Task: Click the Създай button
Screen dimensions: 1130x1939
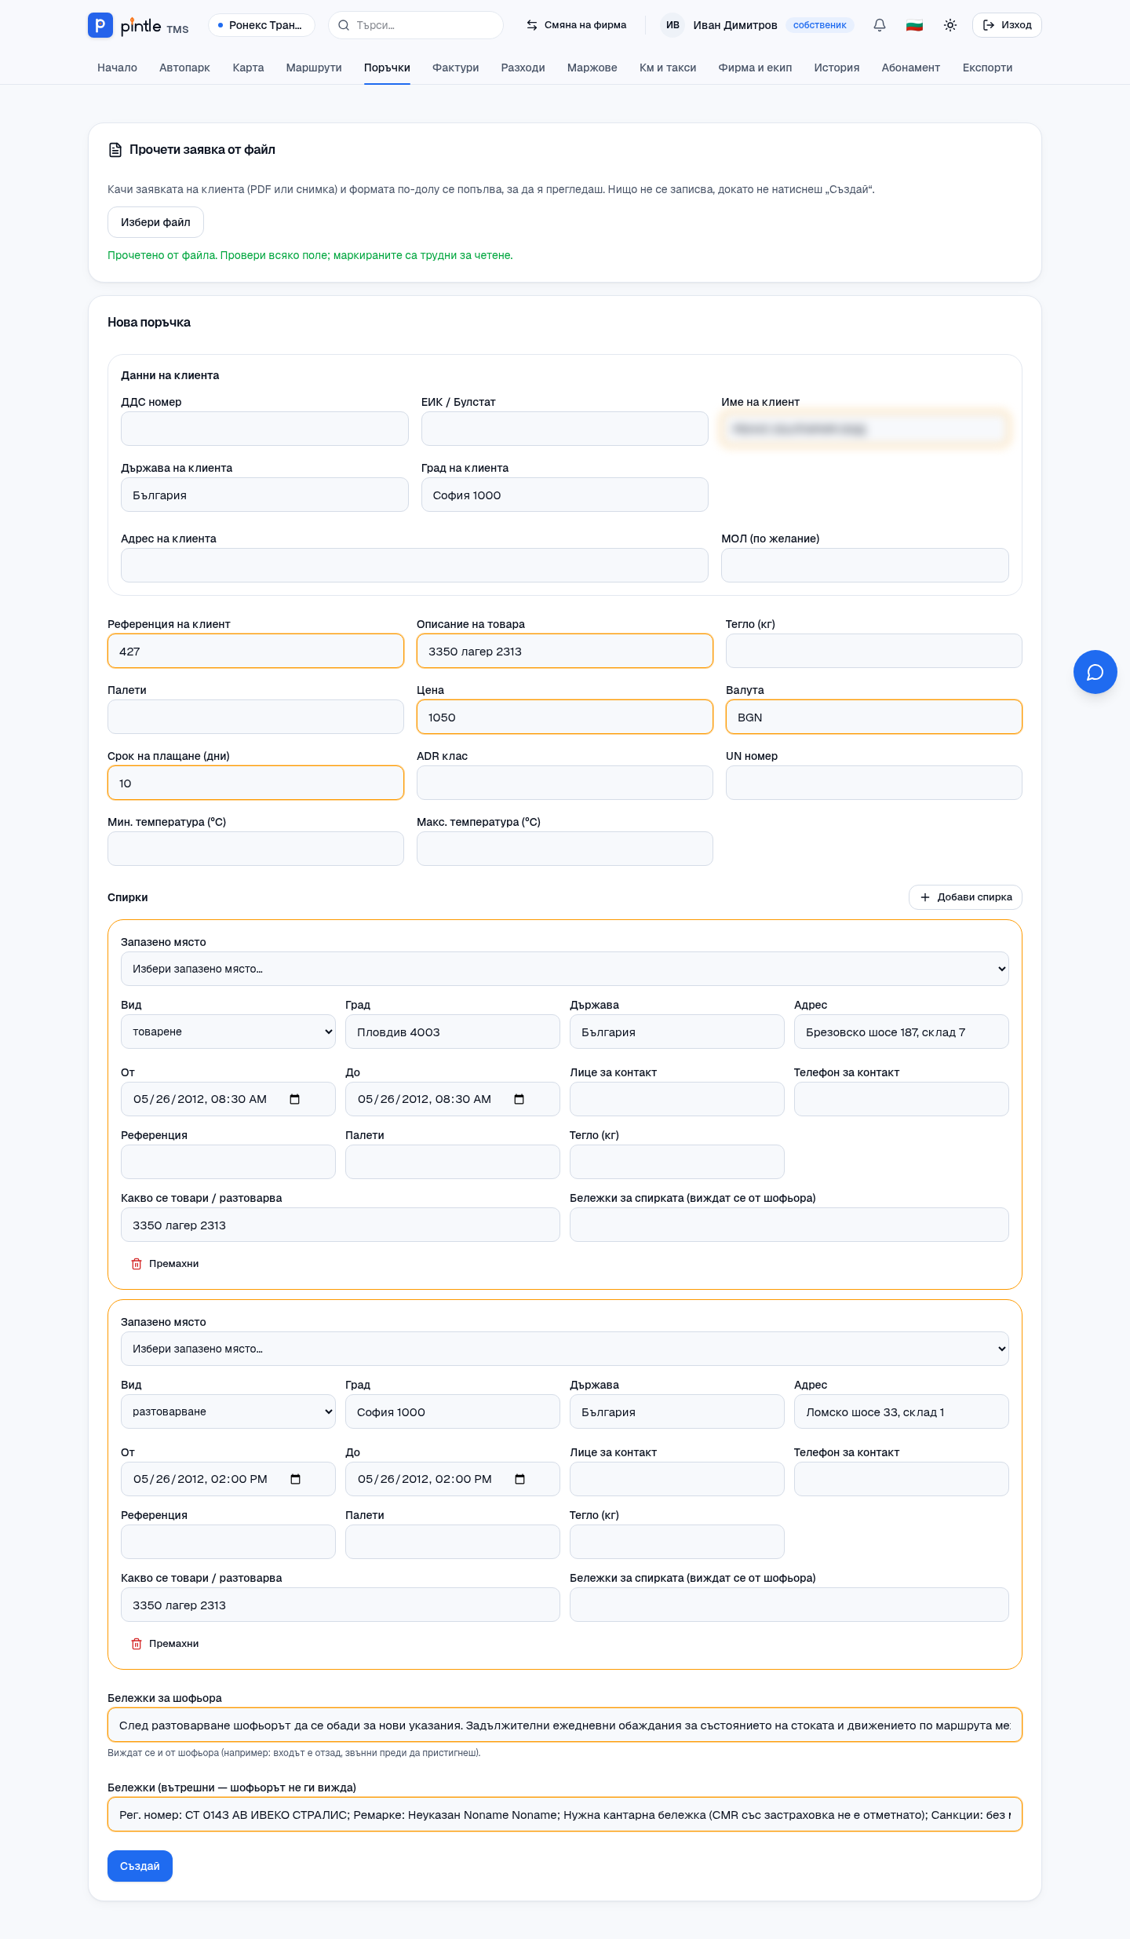Action: pos(140,1866)
